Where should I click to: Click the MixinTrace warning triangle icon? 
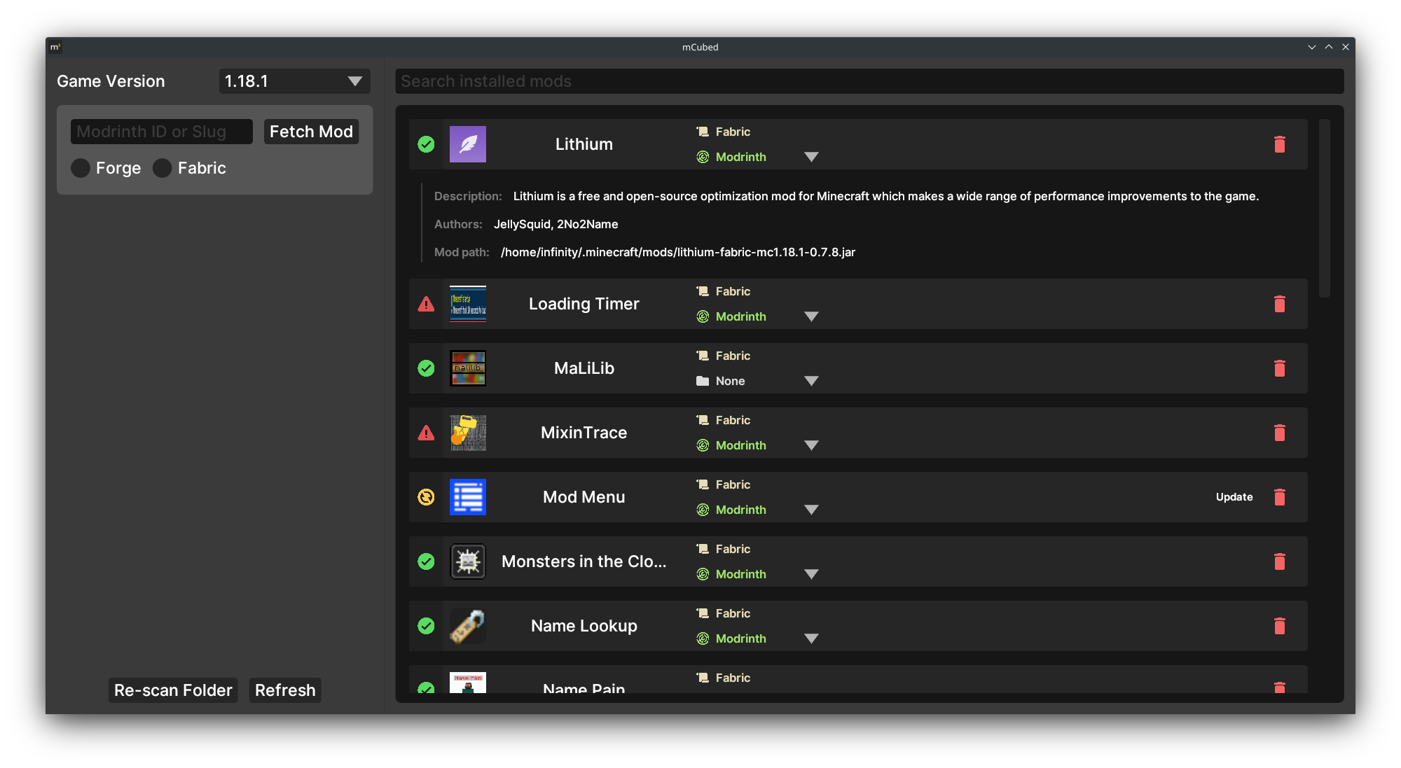[426, 433]
